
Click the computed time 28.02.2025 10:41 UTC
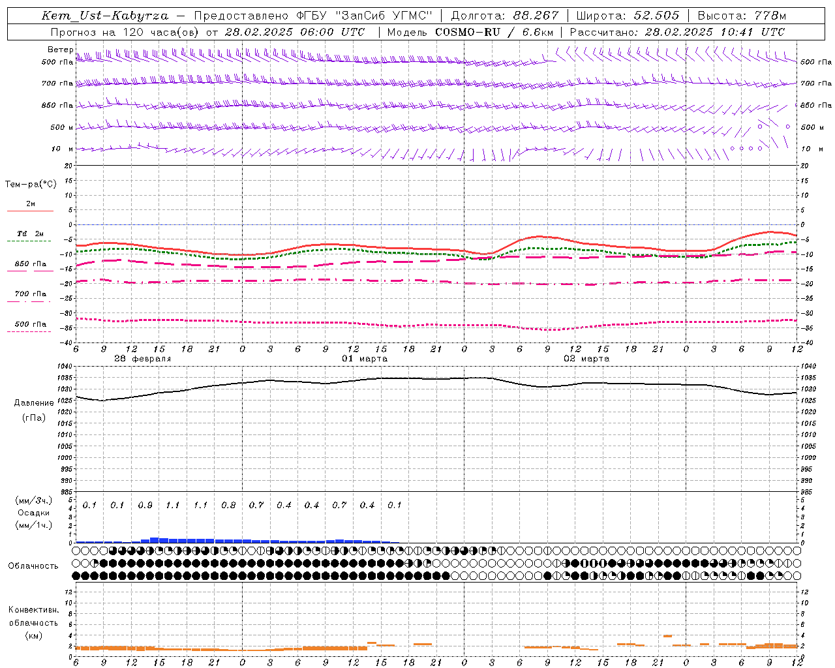[x=715, y=32]
